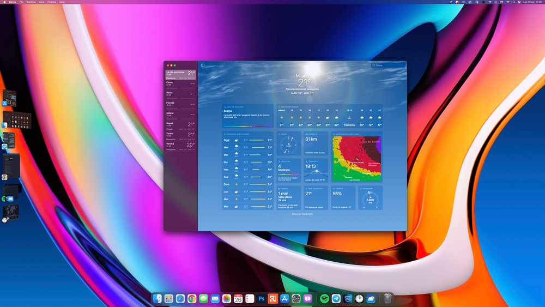545x307 pixels.
Task: Click the Tramonto sunset tile
Action: (316, 171)
